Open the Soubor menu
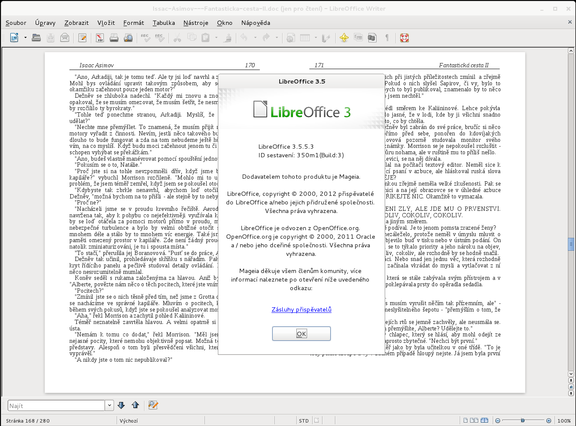Viewport: 576px width, 426px height. point(16,23)
